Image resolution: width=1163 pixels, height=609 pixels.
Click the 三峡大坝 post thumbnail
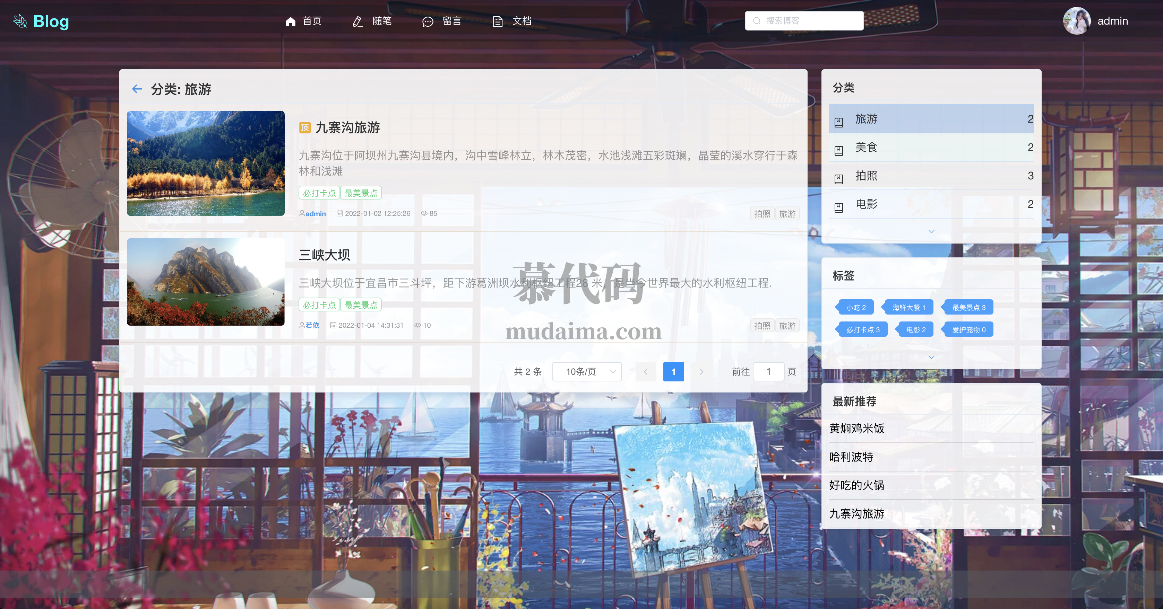[206, 282]
